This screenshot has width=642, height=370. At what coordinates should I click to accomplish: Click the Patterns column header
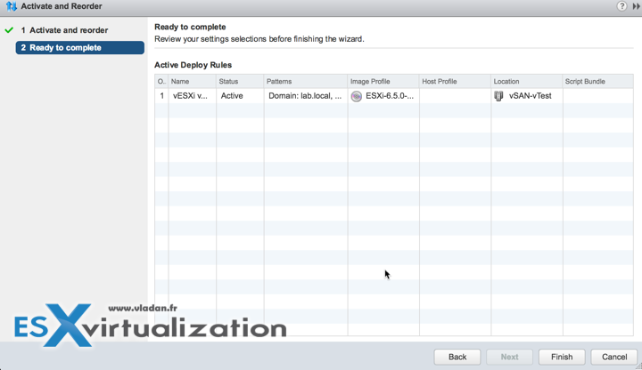pos(306,81)
